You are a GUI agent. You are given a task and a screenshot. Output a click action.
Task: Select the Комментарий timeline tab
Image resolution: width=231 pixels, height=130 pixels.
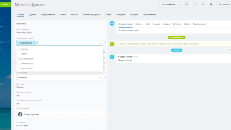coord(126,24)
